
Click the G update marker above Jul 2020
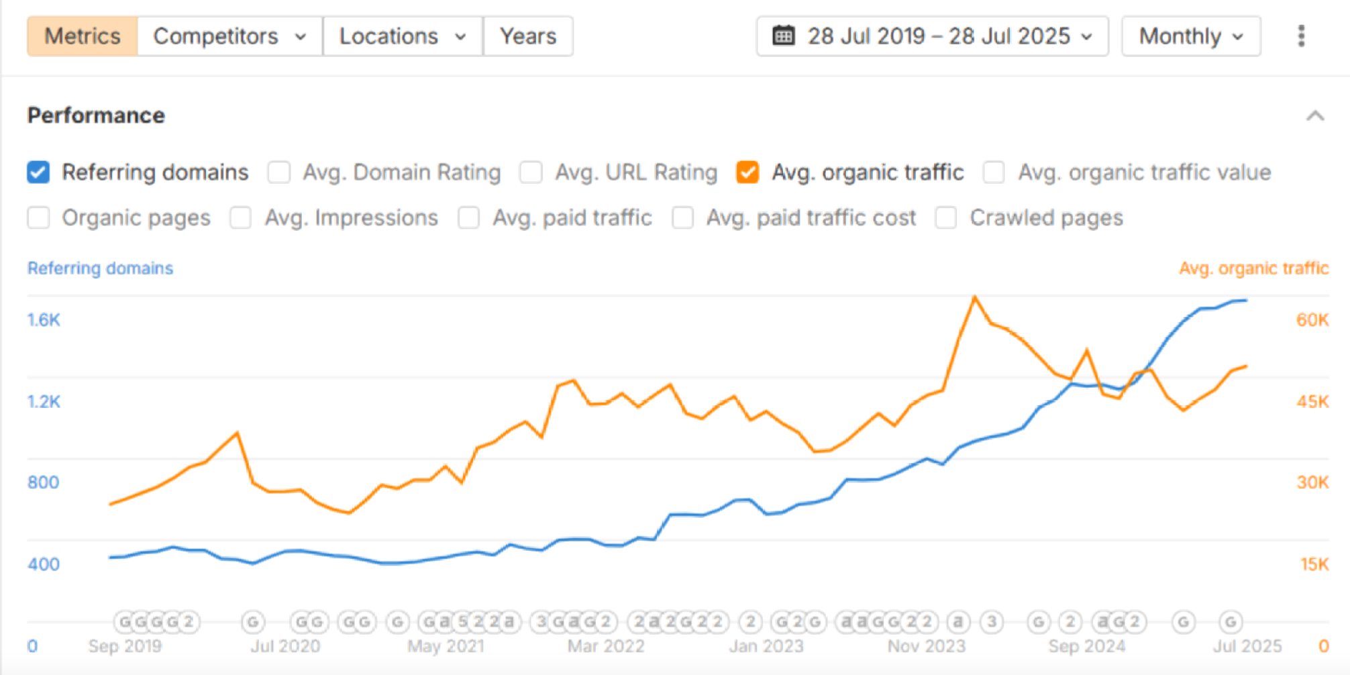[253, 623]
